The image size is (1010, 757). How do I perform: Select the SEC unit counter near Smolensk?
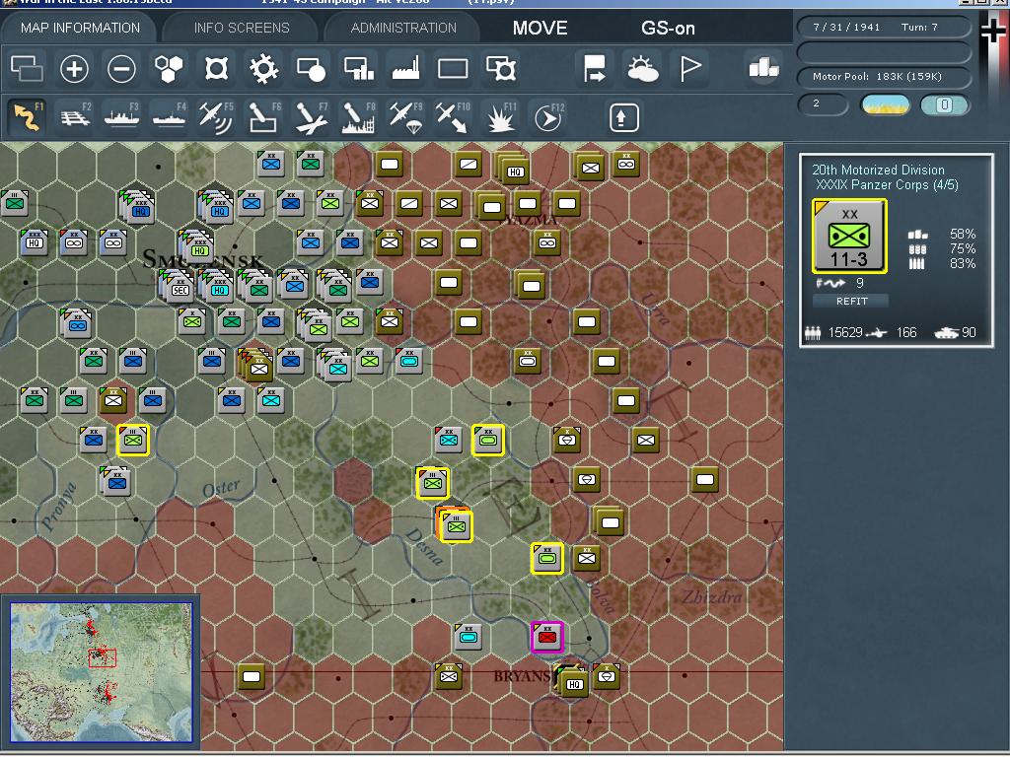[x=180, y=290]
